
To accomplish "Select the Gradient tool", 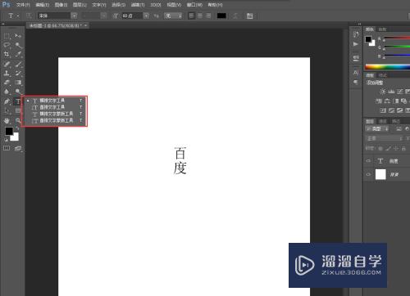I will coord(18,83).
